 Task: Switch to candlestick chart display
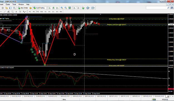(53, 8)
